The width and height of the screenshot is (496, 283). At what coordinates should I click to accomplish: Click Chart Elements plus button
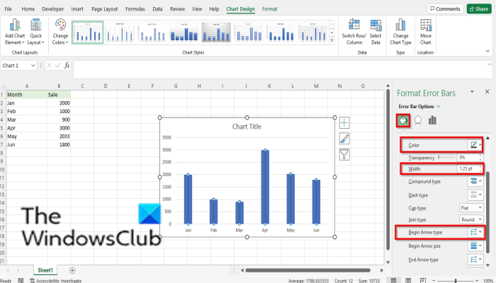point(344,122)
